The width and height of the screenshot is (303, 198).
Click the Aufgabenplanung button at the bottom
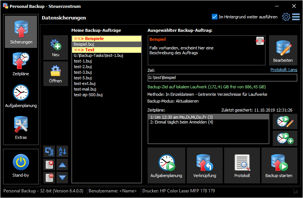166,165
